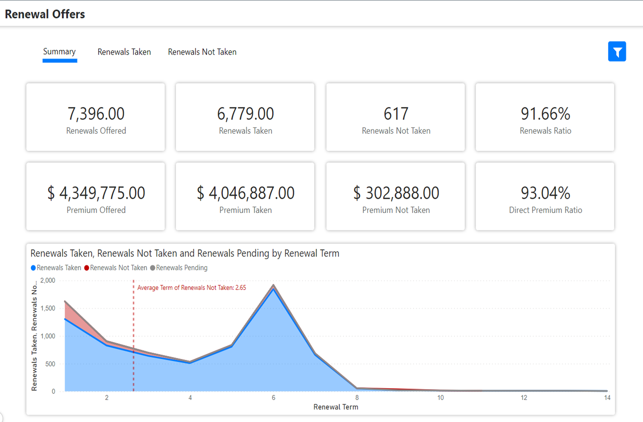Viewport: 643px width, 422px height.
Task: Click the Renewal Offers page title
Action: coord(45,14)
